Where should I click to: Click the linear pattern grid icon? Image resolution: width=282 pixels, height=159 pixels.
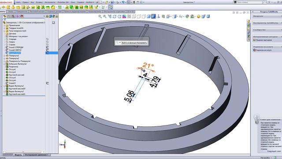click(x=59, y=7)
